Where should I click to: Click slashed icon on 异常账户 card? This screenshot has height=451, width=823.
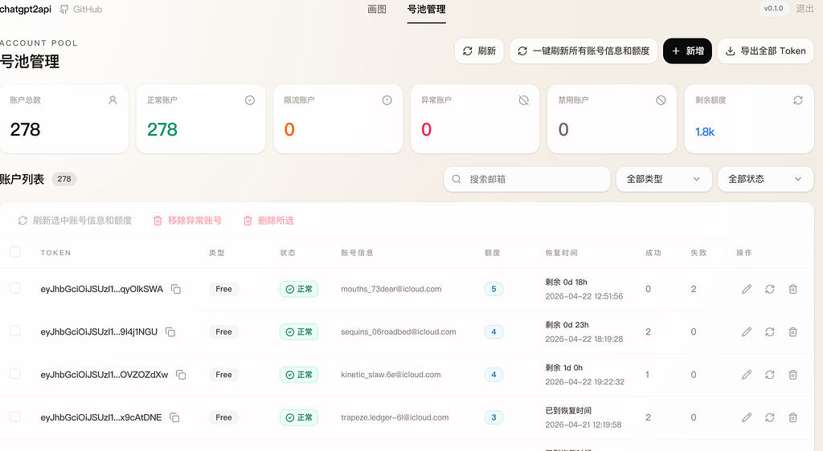pos(524,100)
